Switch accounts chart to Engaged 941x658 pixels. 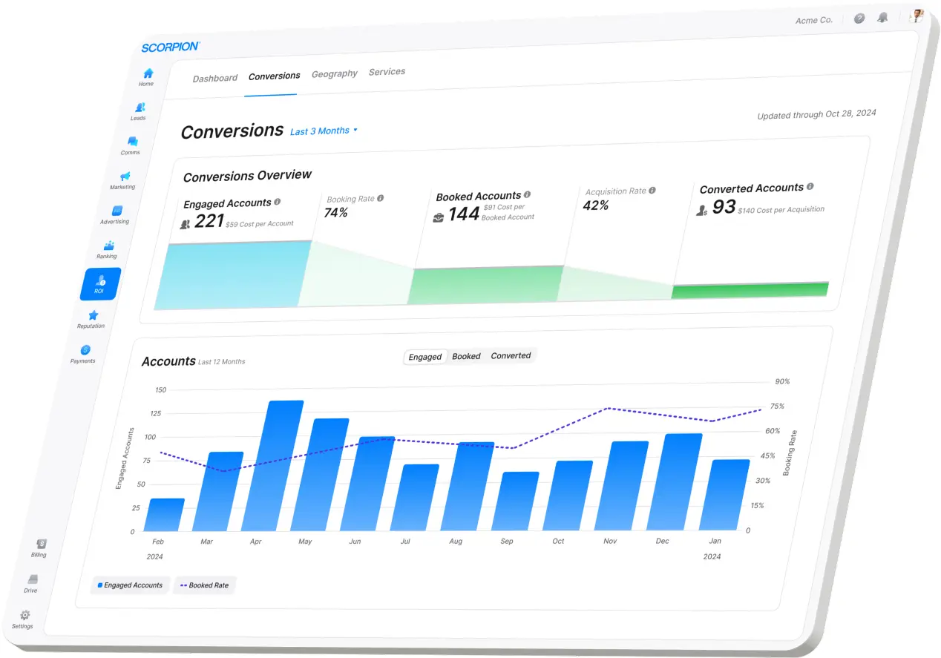[x=425, y=357]
